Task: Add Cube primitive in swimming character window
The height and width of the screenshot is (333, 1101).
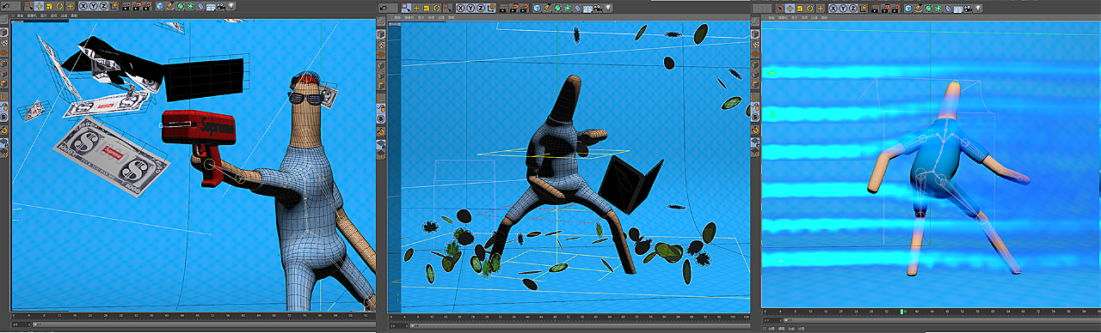Action: coord(908,9)
